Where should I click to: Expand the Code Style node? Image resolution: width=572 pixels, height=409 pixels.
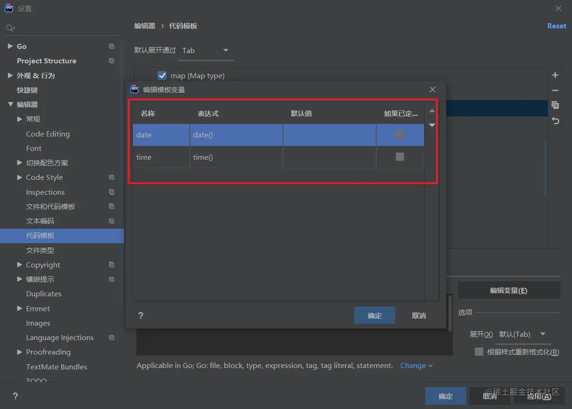[20, 177]
